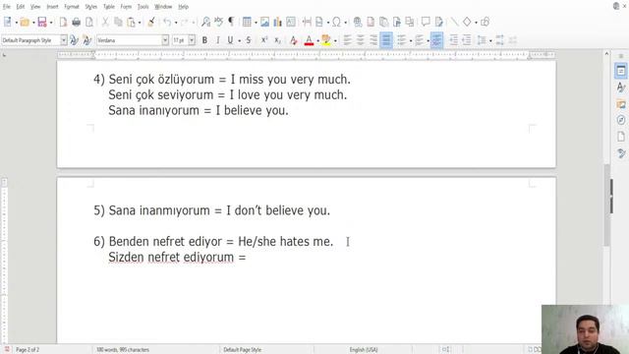Click the Cut scissors icon

[105, 22]
